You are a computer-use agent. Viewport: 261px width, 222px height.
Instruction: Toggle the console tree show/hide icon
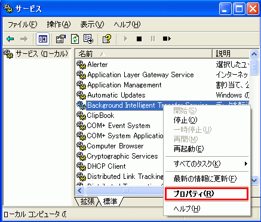point(43,39)
